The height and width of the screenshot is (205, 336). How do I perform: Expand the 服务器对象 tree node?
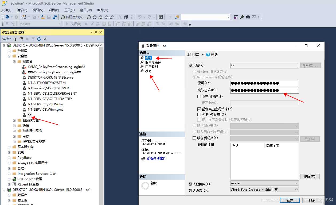point(9,147)
